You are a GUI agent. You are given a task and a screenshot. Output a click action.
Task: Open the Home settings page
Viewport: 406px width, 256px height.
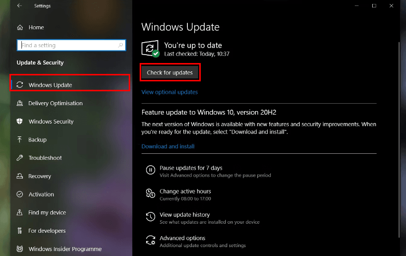click(x=36, y=27)
